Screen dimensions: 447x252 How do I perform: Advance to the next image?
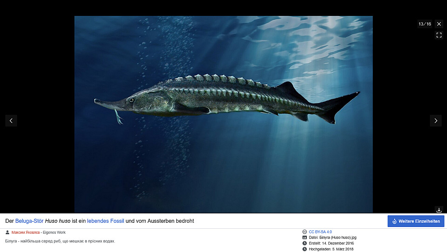pos(436,120)
